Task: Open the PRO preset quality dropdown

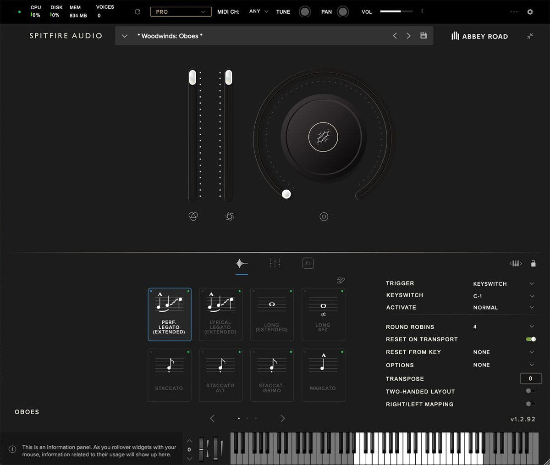Action: pyautogui.click(x=181, y=11)
